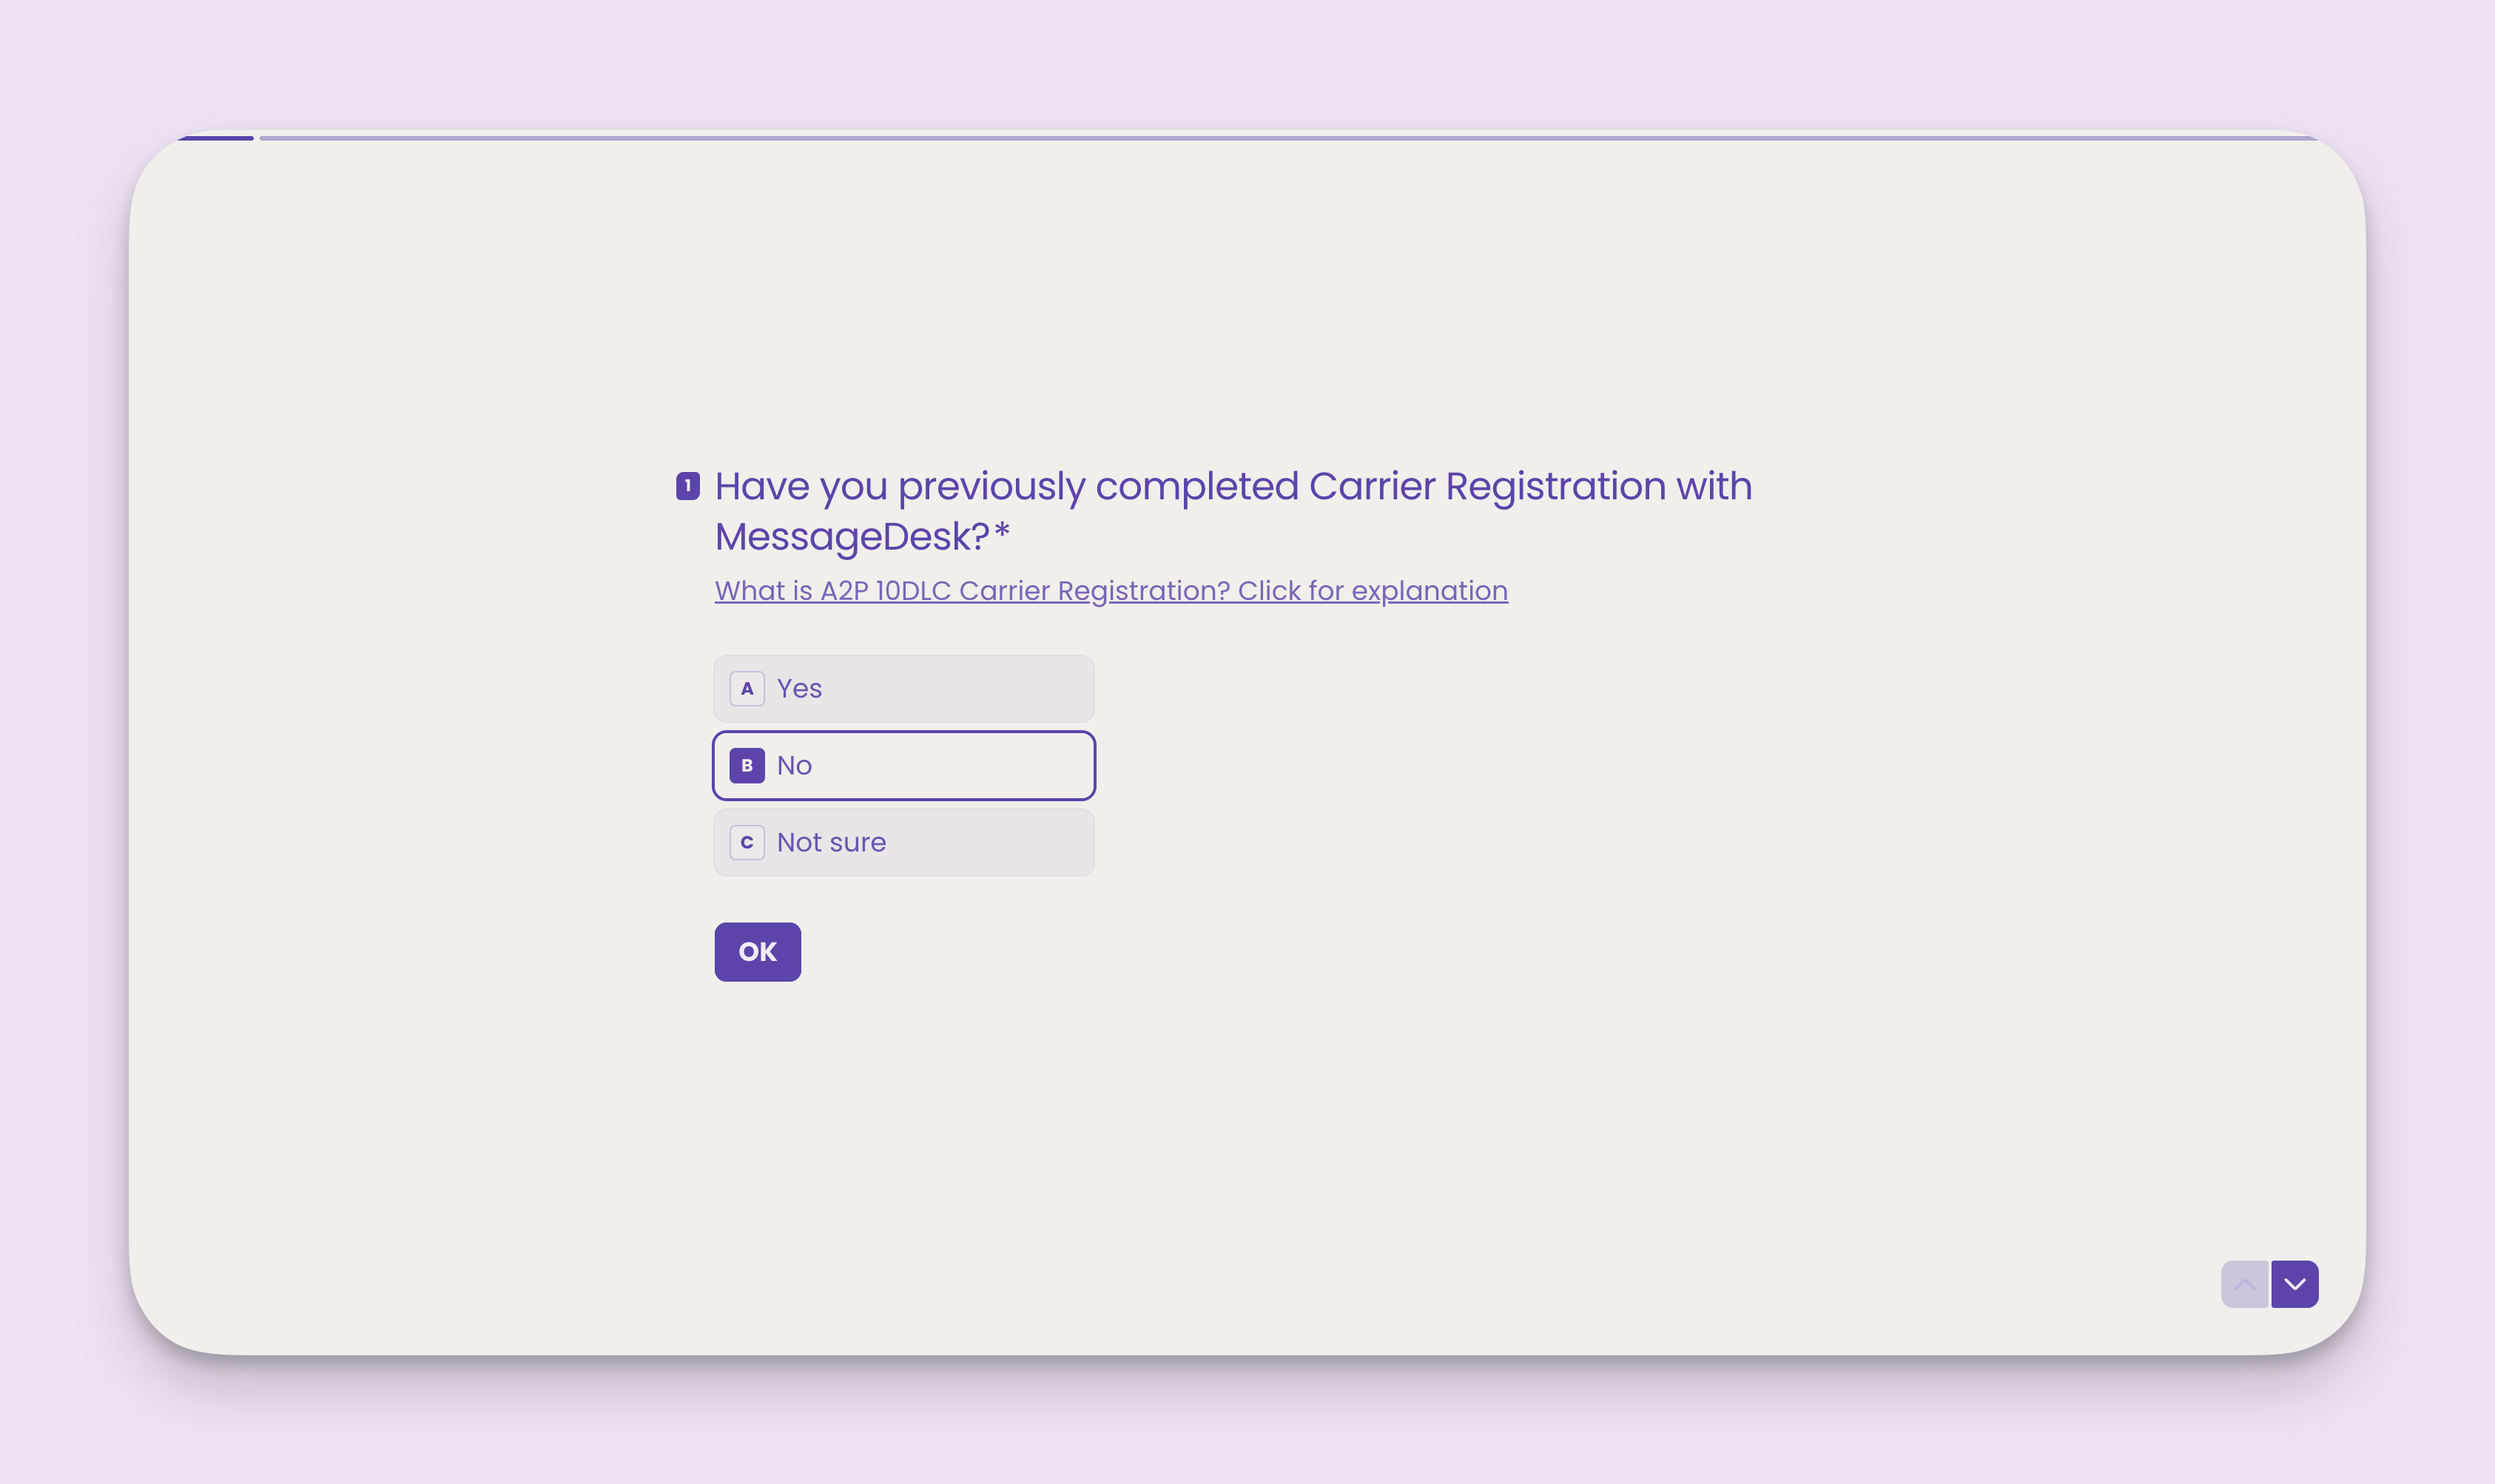
Task: Click the next question chevron in bottom corner
Action: [2295, 1283]
